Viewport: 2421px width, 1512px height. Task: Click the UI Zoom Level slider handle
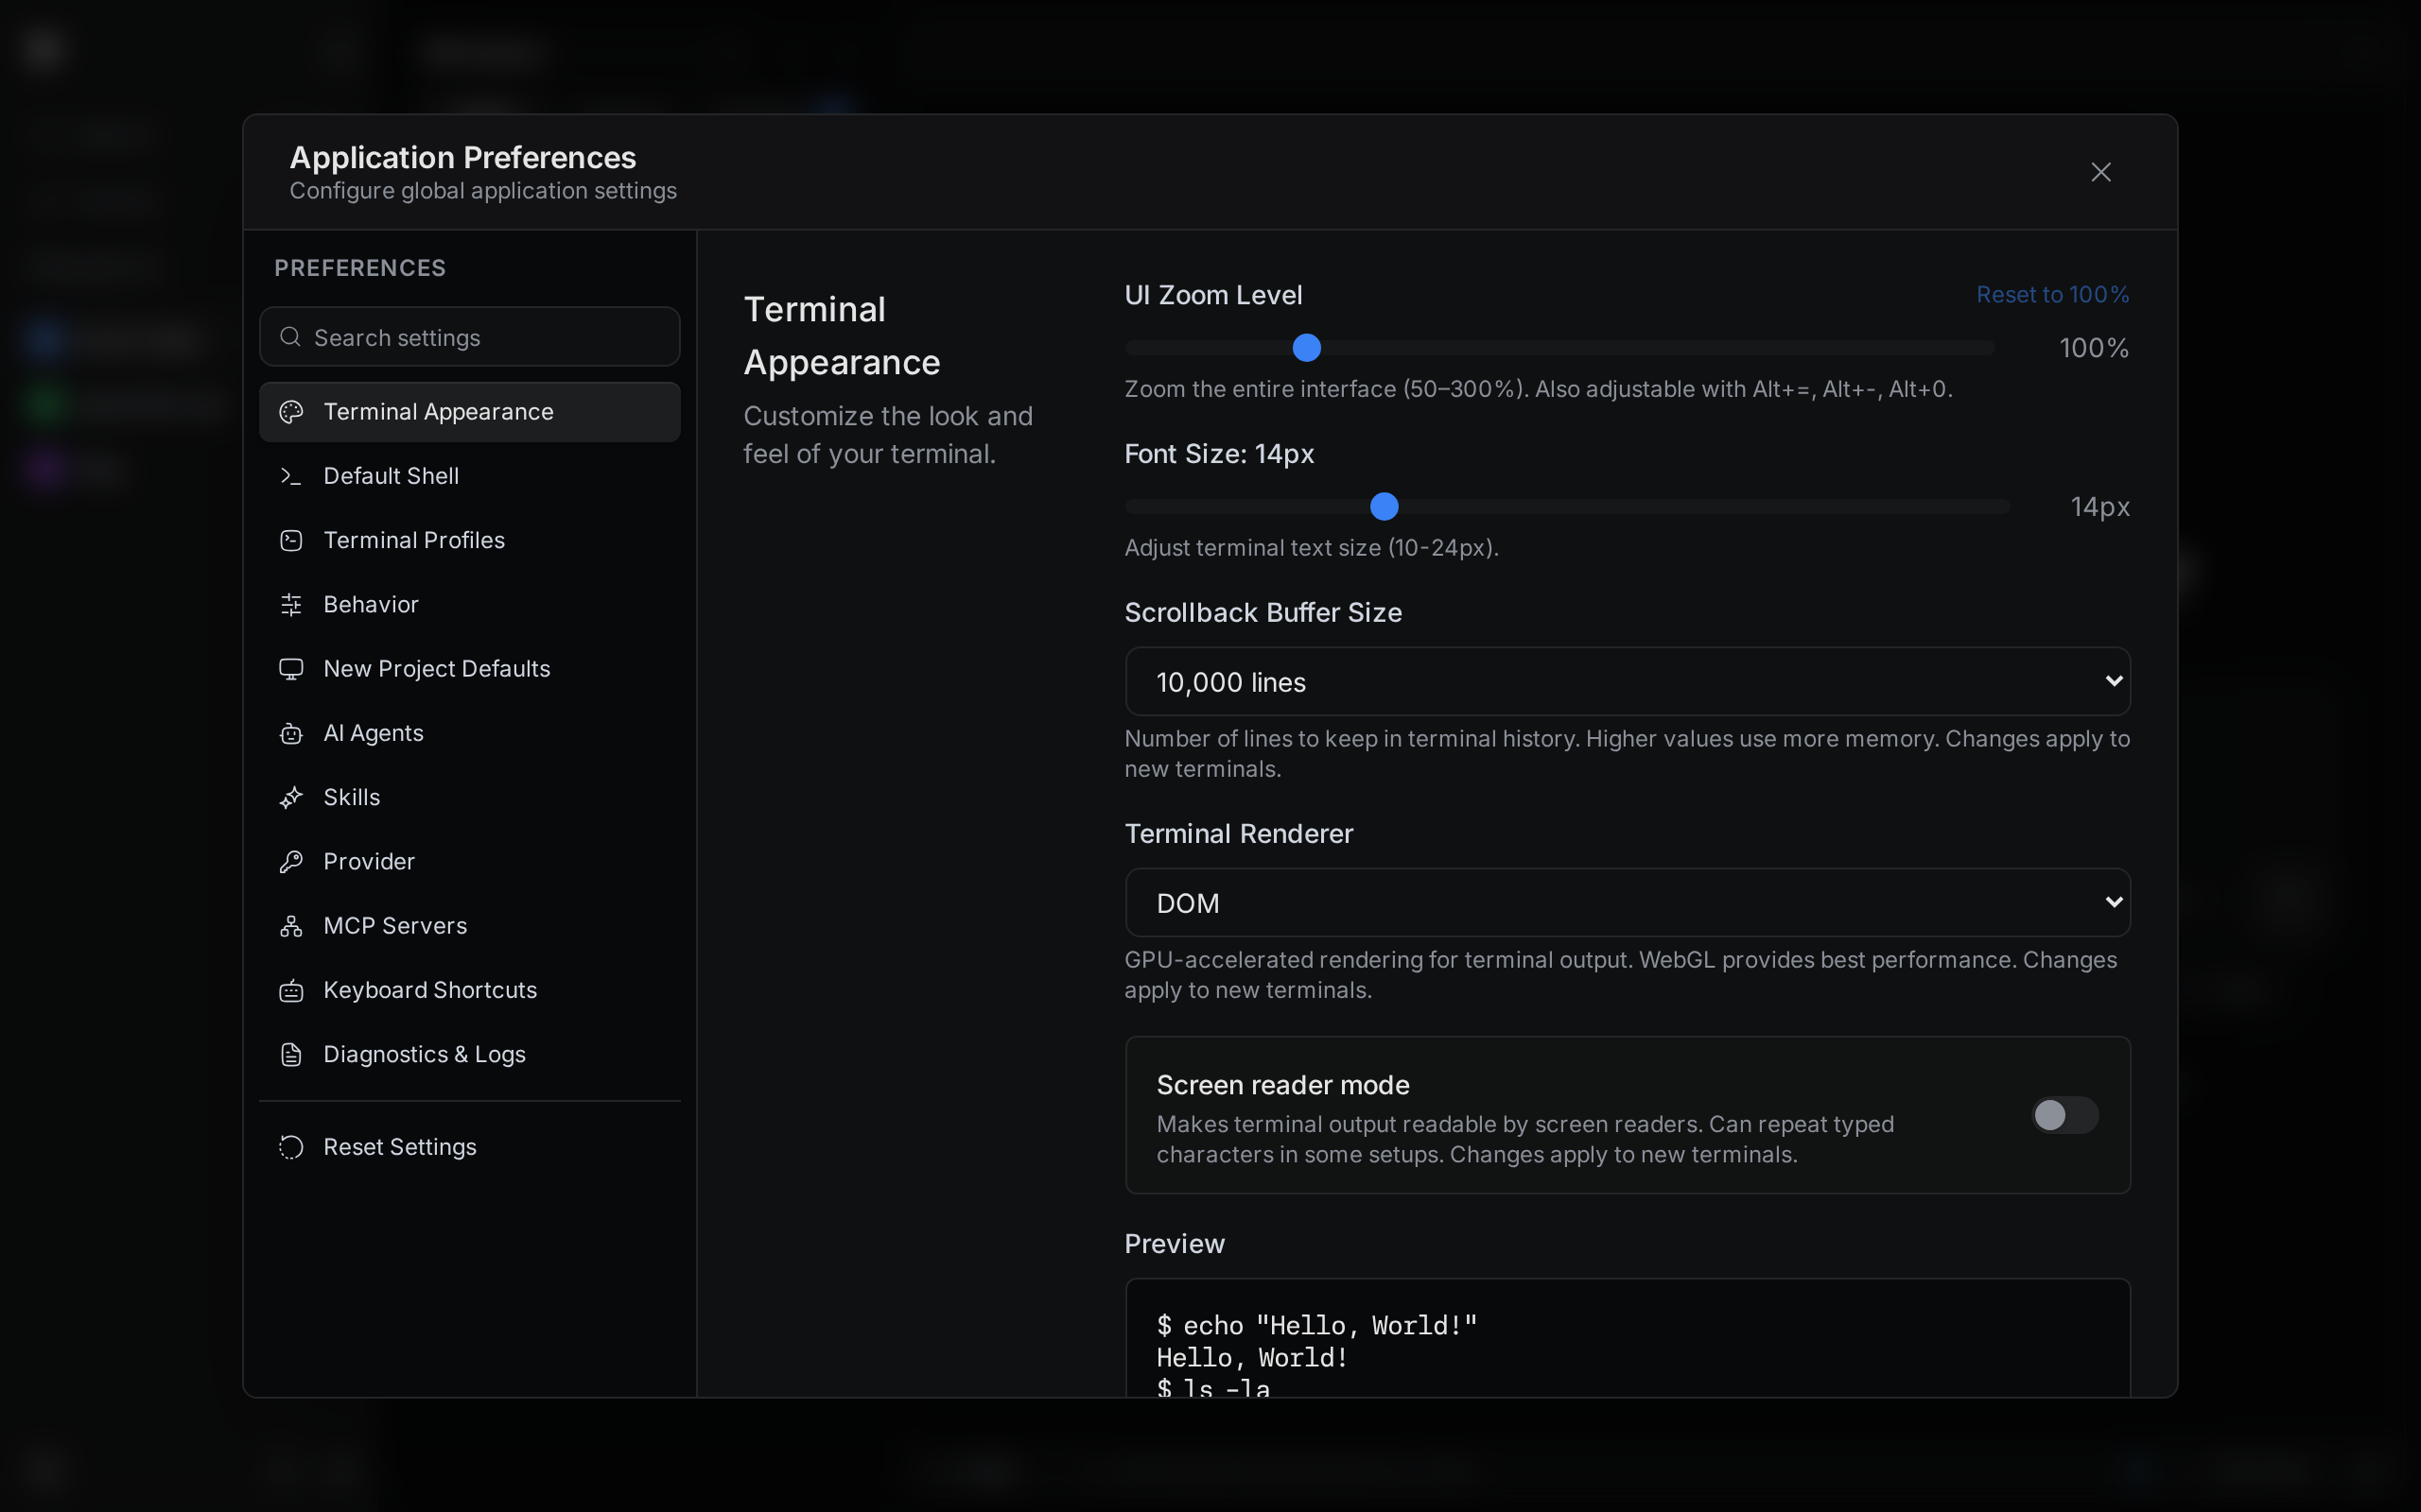[x=1307, y=348]
